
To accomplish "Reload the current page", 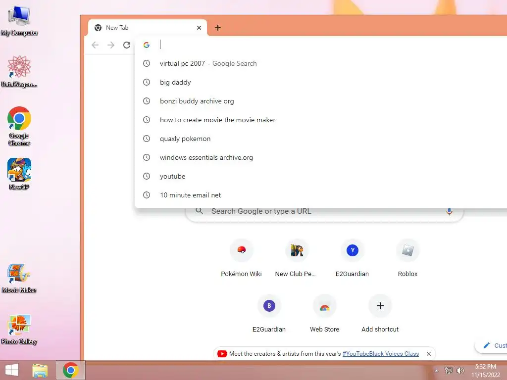I will point(127,45).
